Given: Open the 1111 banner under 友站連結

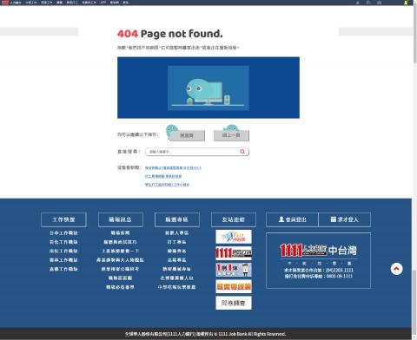Looking at the screenshot, I should pyautogui.click(x=234, y=253).
